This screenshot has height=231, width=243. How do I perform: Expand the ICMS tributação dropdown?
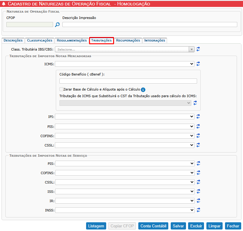click(x=124, y=64)
